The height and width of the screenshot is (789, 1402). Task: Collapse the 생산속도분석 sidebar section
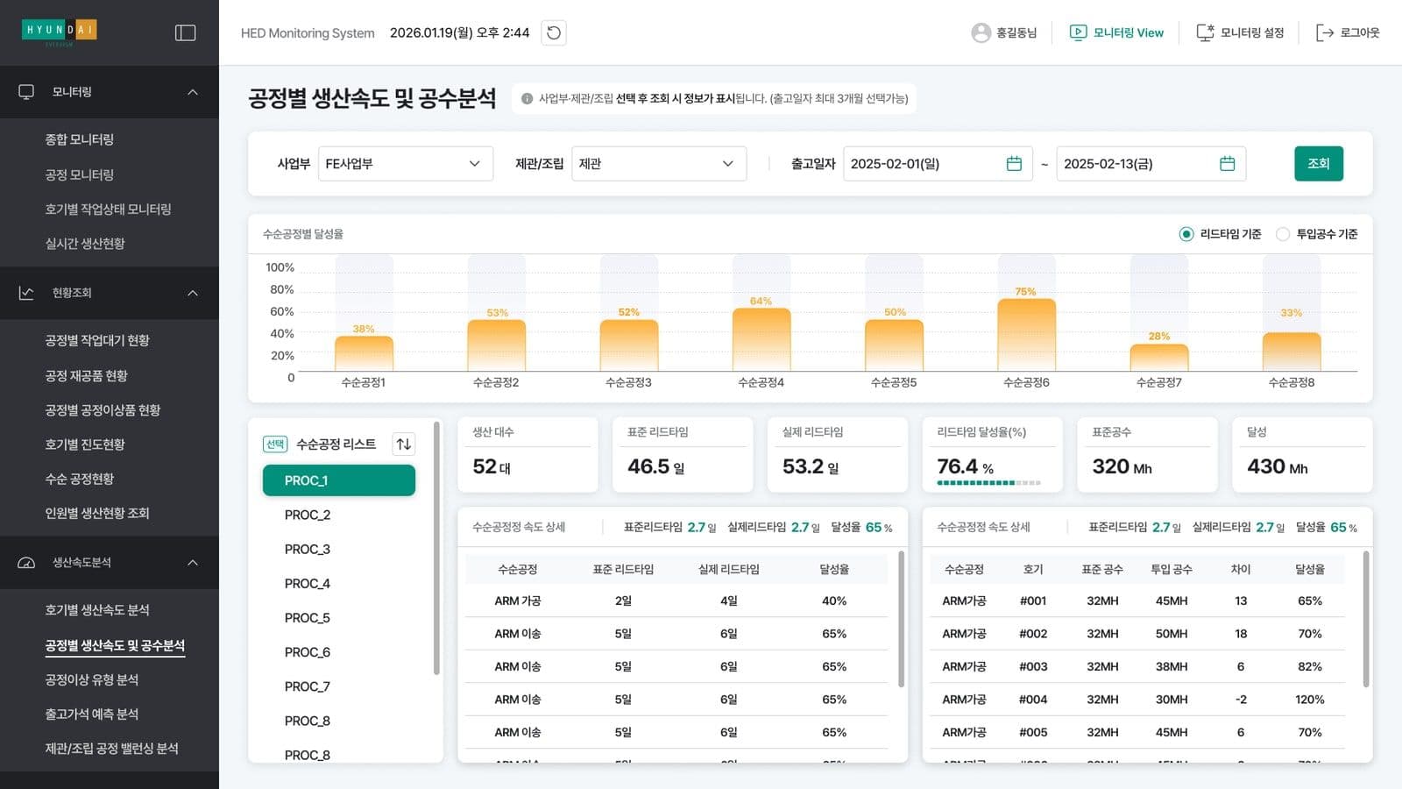pyautogui.click(x=193, y=562)
